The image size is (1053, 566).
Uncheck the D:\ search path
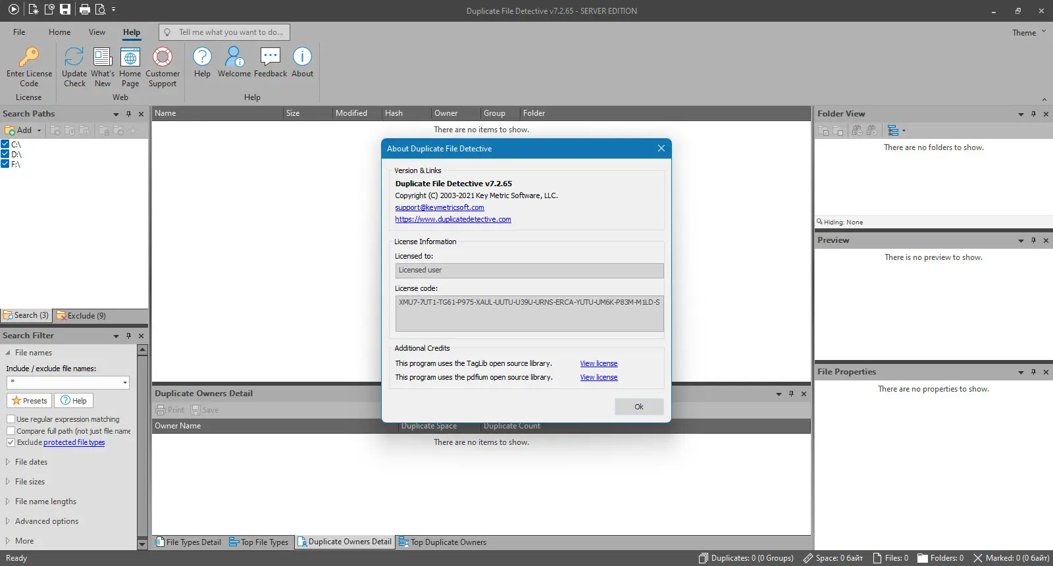5,154
